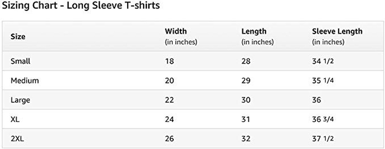The image size is (385, 149).
Task: Click the Length column header
Action: pos(254,31)
